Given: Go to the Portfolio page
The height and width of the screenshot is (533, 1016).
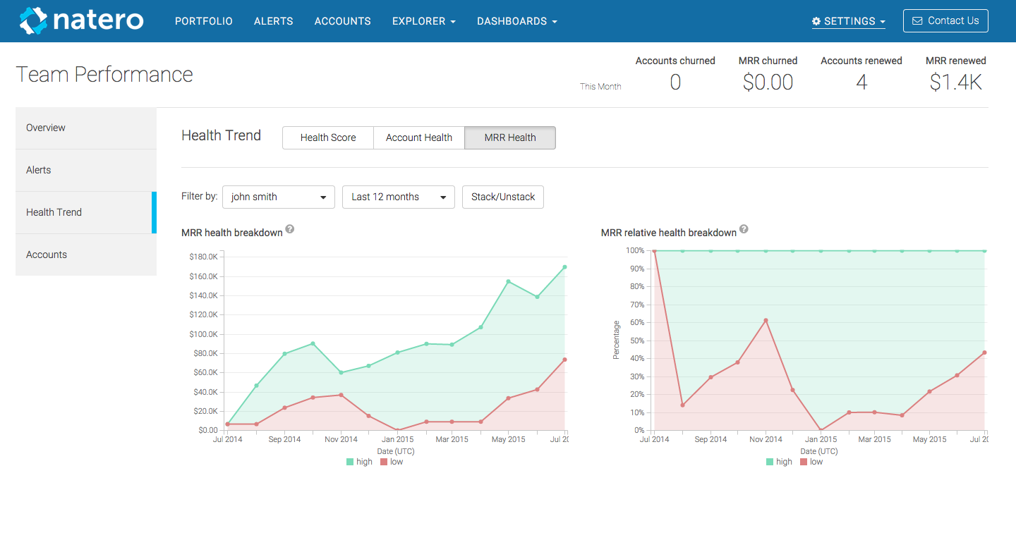Looking at the screenshot, I should 204,21.
